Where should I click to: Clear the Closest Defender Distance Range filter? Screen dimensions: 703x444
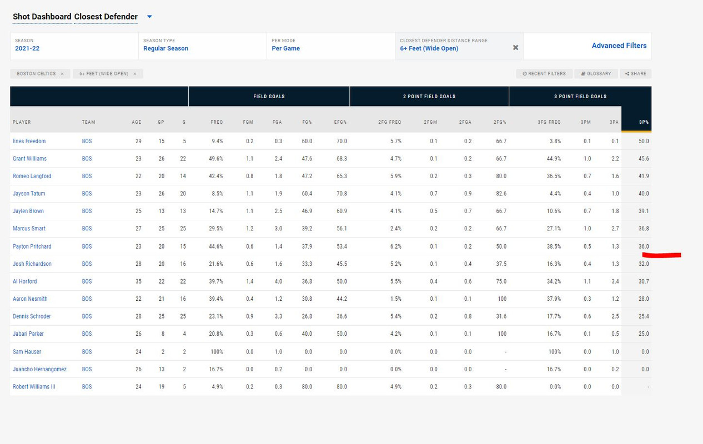click(515, 48)
